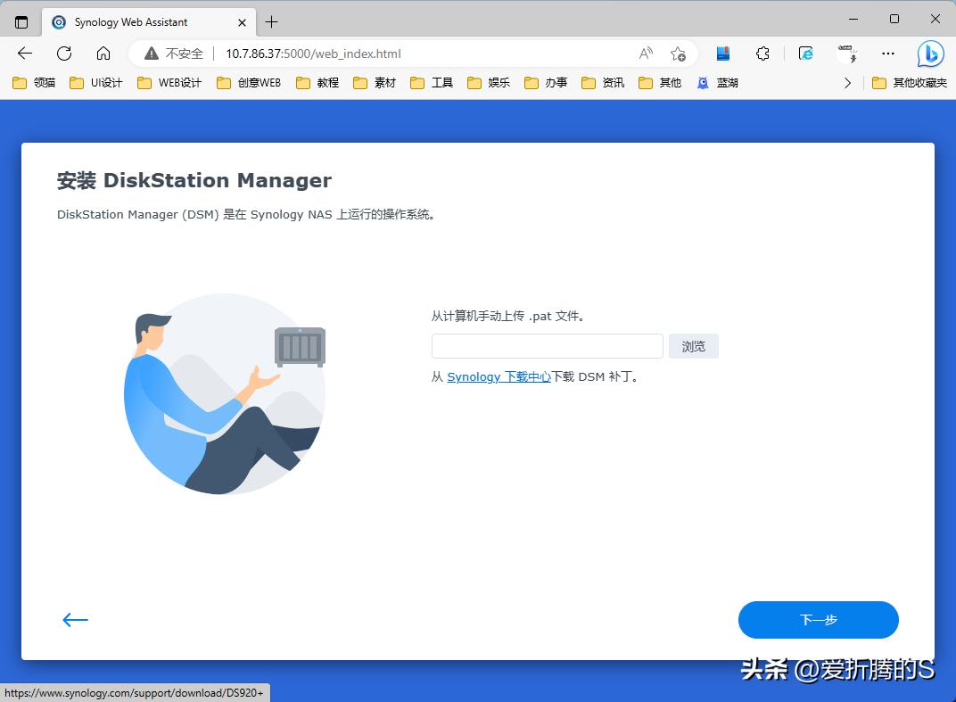Open the browser Settings and more menu
This screenshot has height=702, width=956.
pos(887,54)
